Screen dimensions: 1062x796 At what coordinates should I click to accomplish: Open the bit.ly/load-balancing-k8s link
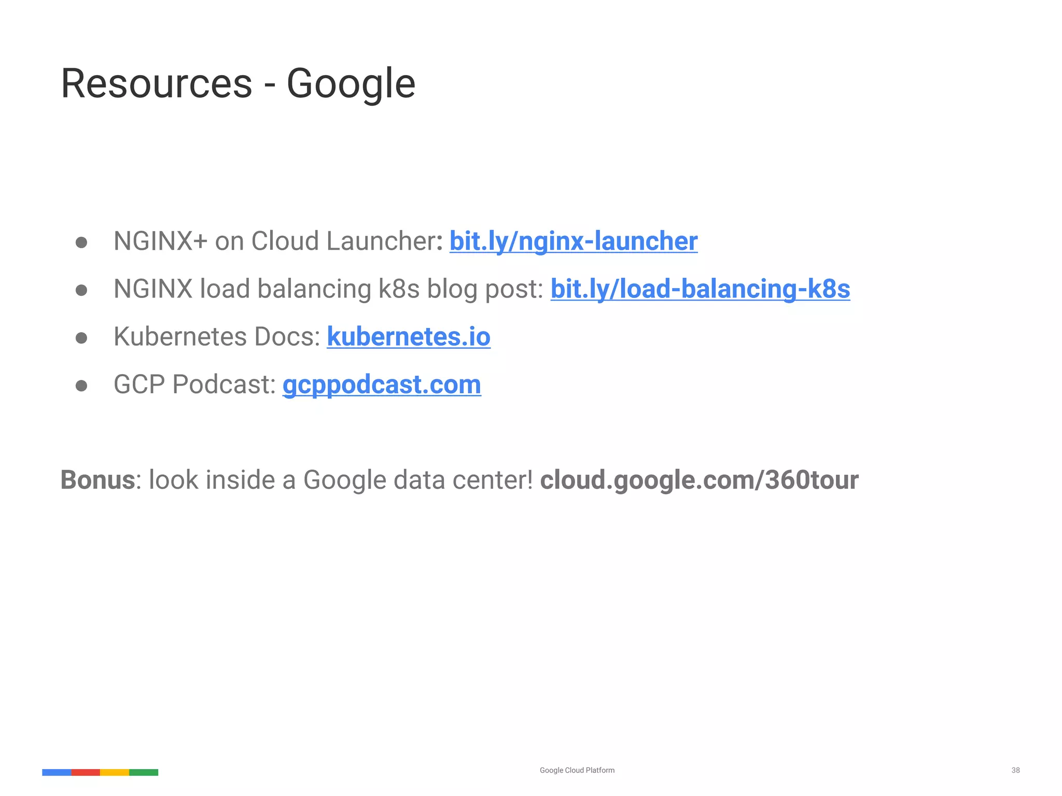[x=700, y=289]
